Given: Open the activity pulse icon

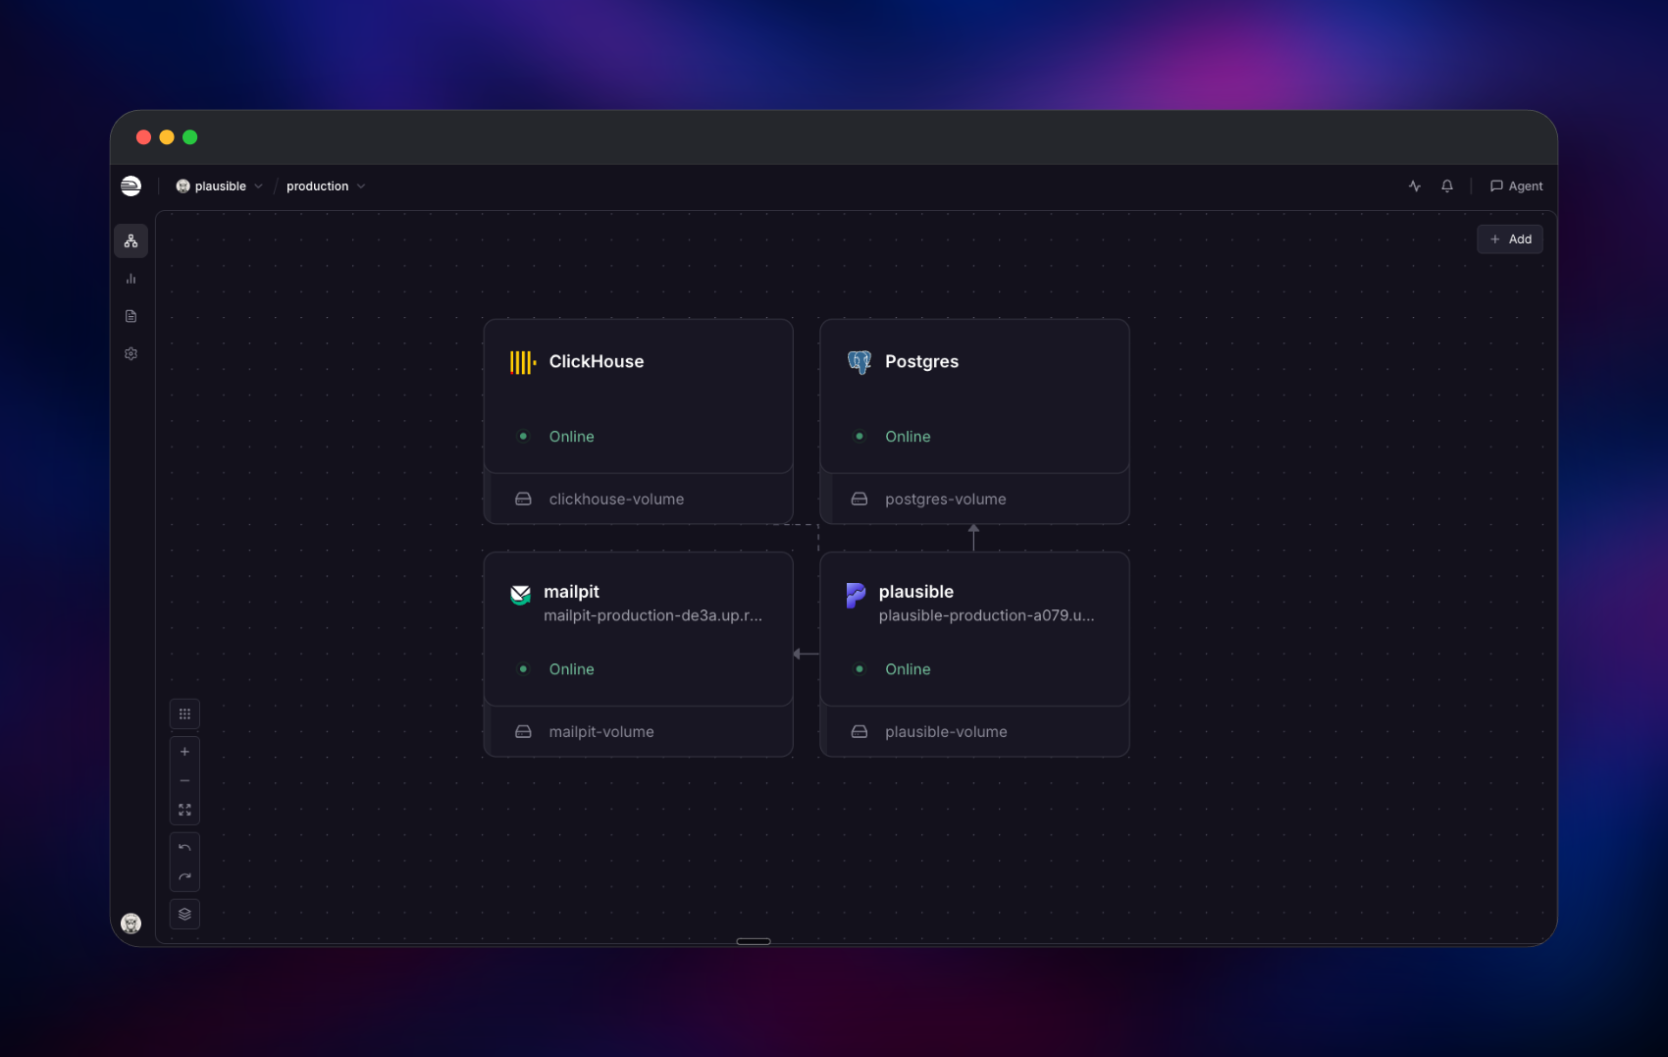Looking at the screenshot, I should [x=1415, y=186].
